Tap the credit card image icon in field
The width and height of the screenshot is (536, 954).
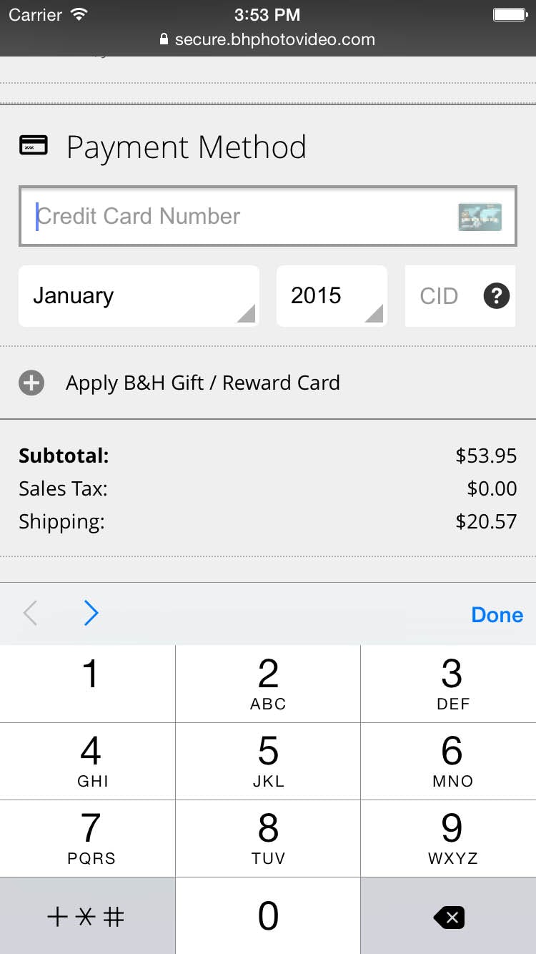480,217
